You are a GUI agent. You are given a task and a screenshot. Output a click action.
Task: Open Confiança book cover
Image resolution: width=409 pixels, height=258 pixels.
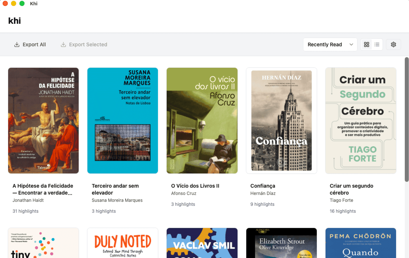281,120
